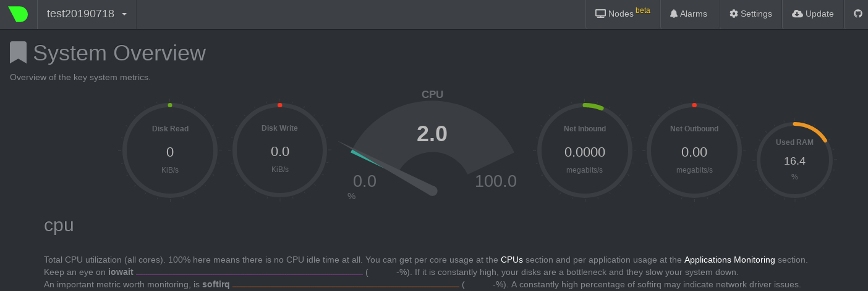Open the Alarms panel
The height and width of the screenshot is (291, 868).
(x=690, y=14)
